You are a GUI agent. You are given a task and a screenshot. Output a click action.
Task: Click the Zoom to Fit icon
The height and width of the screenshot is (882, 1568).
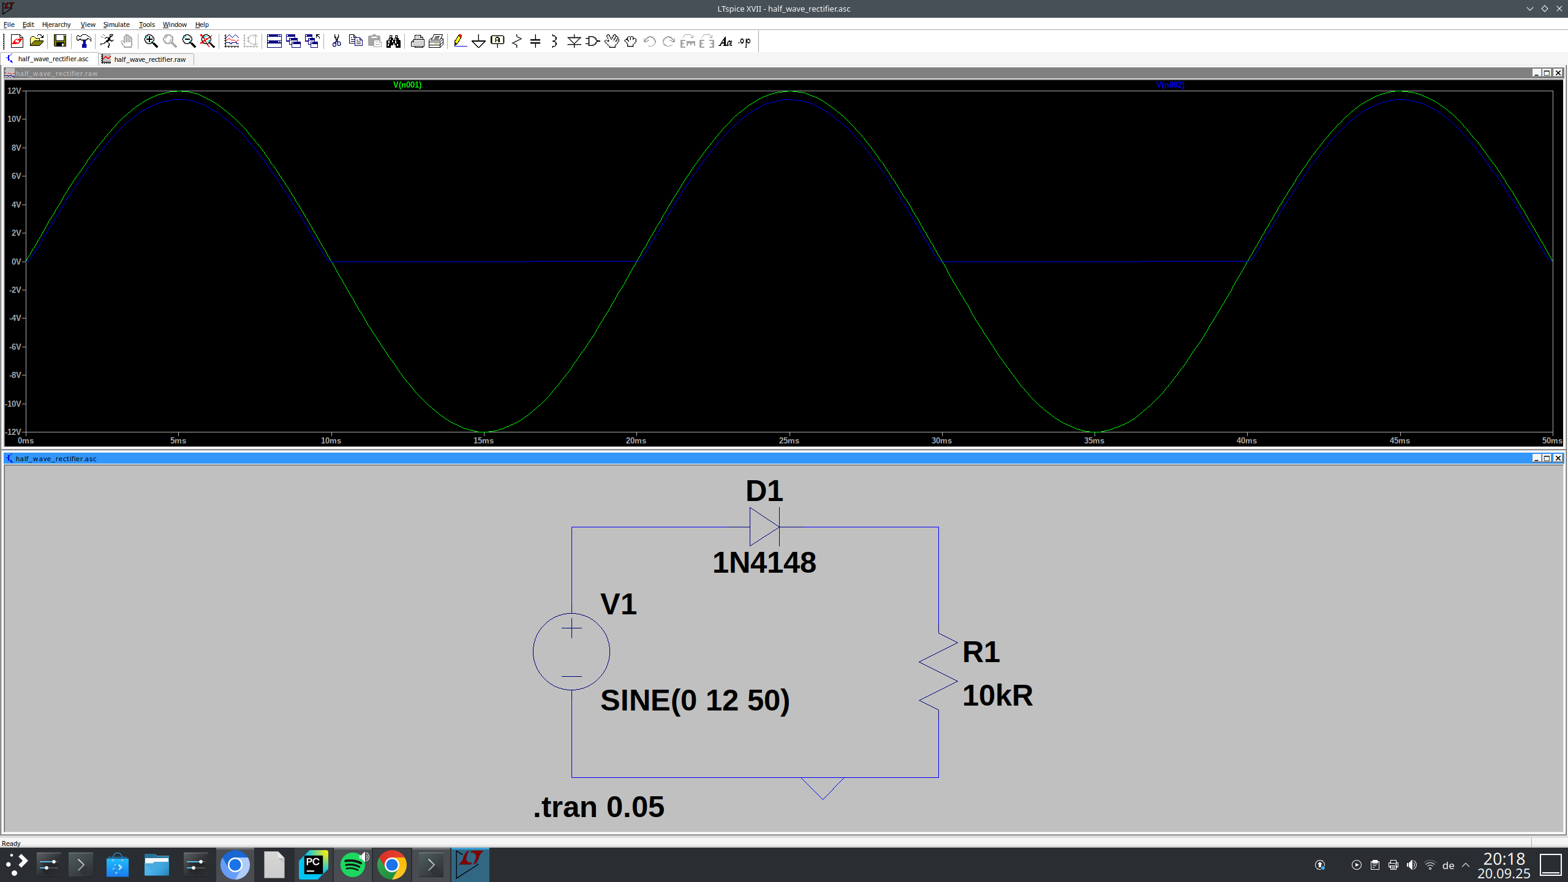pos(207,41)
